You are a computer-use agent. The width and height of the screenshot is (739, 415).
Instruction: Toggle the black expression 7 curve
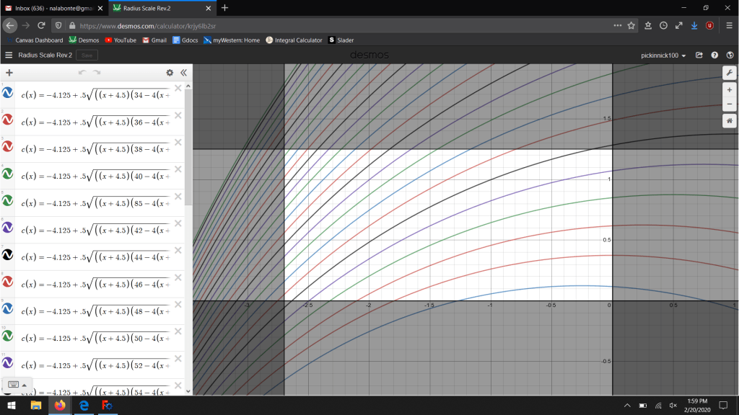[8, 255]
